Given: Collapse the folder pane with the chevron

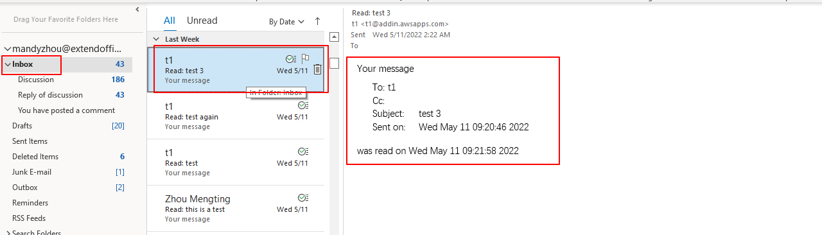Looking at the screenshot, I should tap(137, 9).
